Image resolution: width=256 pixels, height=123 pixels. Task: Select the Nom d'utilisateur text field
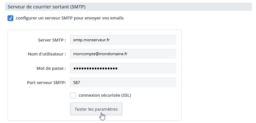[x=123, y=54]
